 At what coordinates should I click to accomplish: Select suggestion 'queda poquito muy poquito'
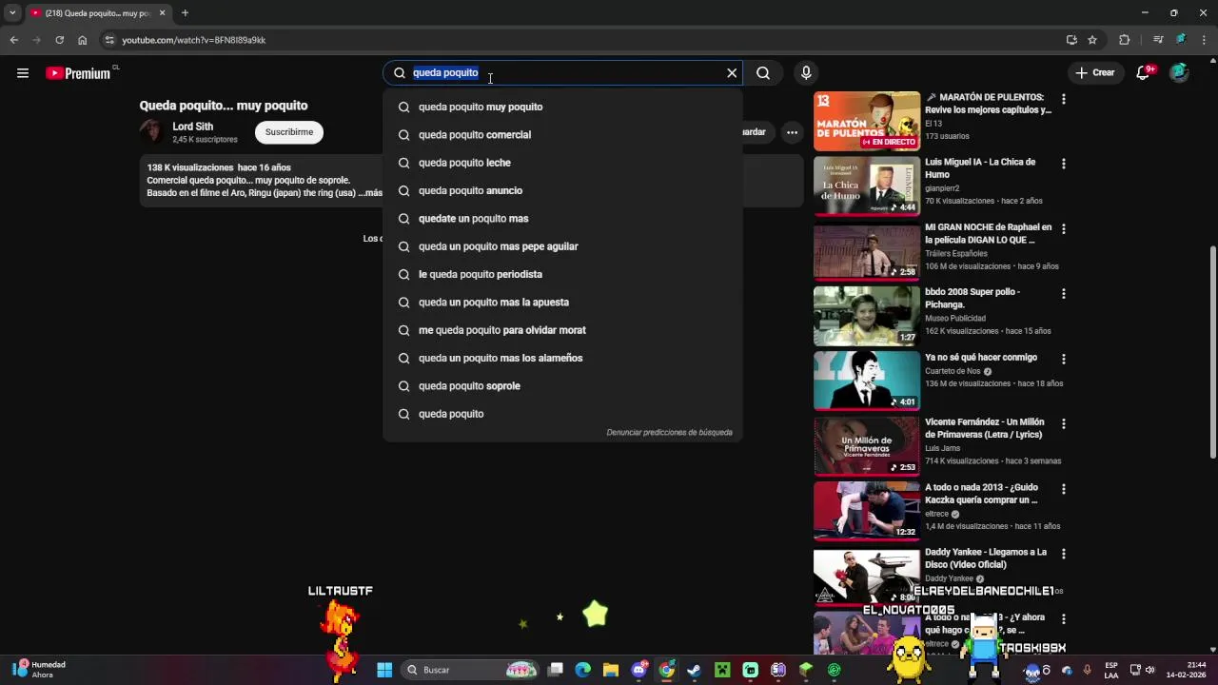click(562, 107)
